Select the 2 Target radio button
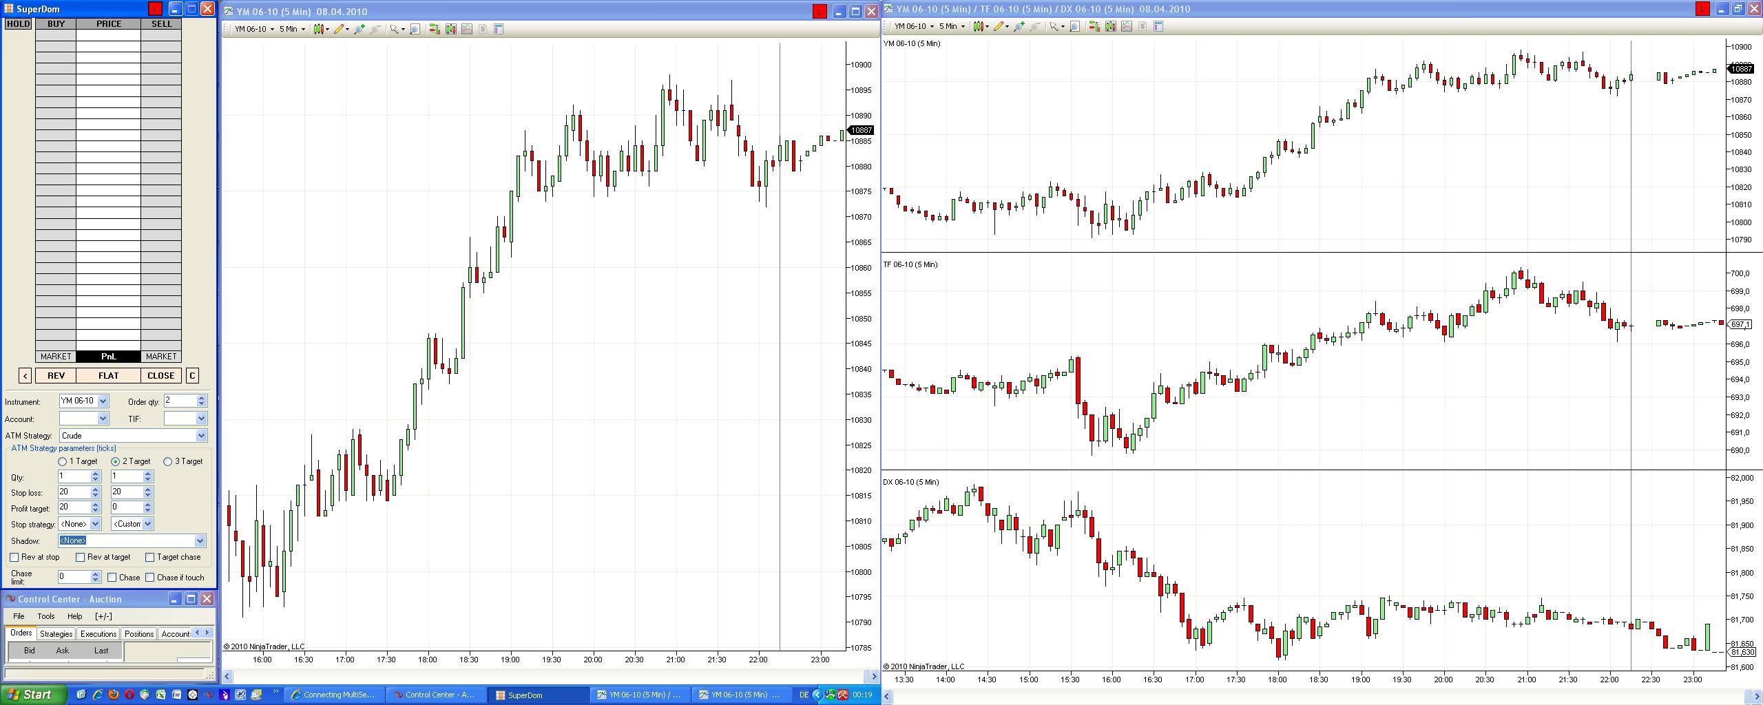 point(115,461)
